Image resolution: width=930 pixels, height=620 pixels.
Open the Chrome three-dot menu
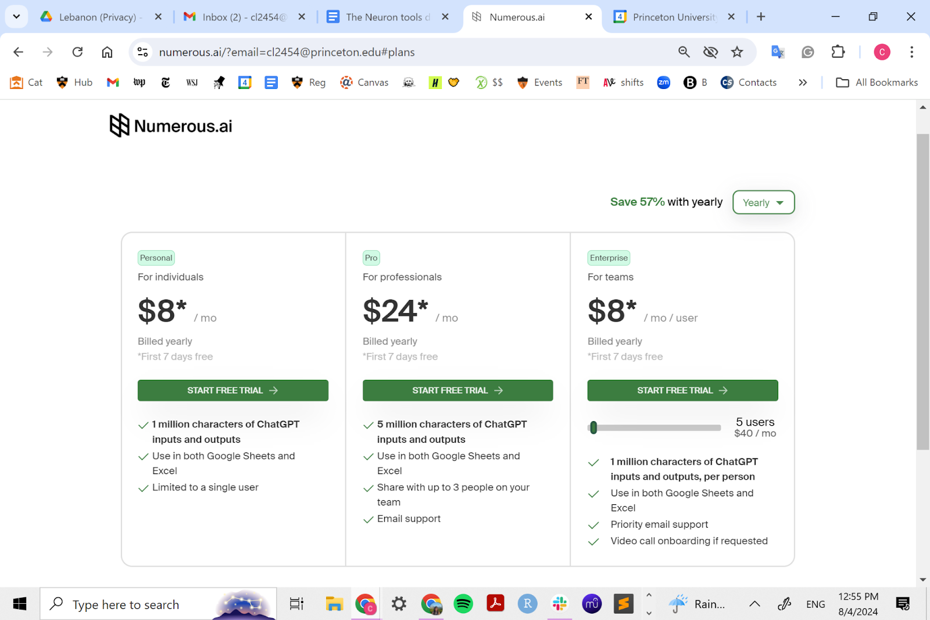point(911,52)
